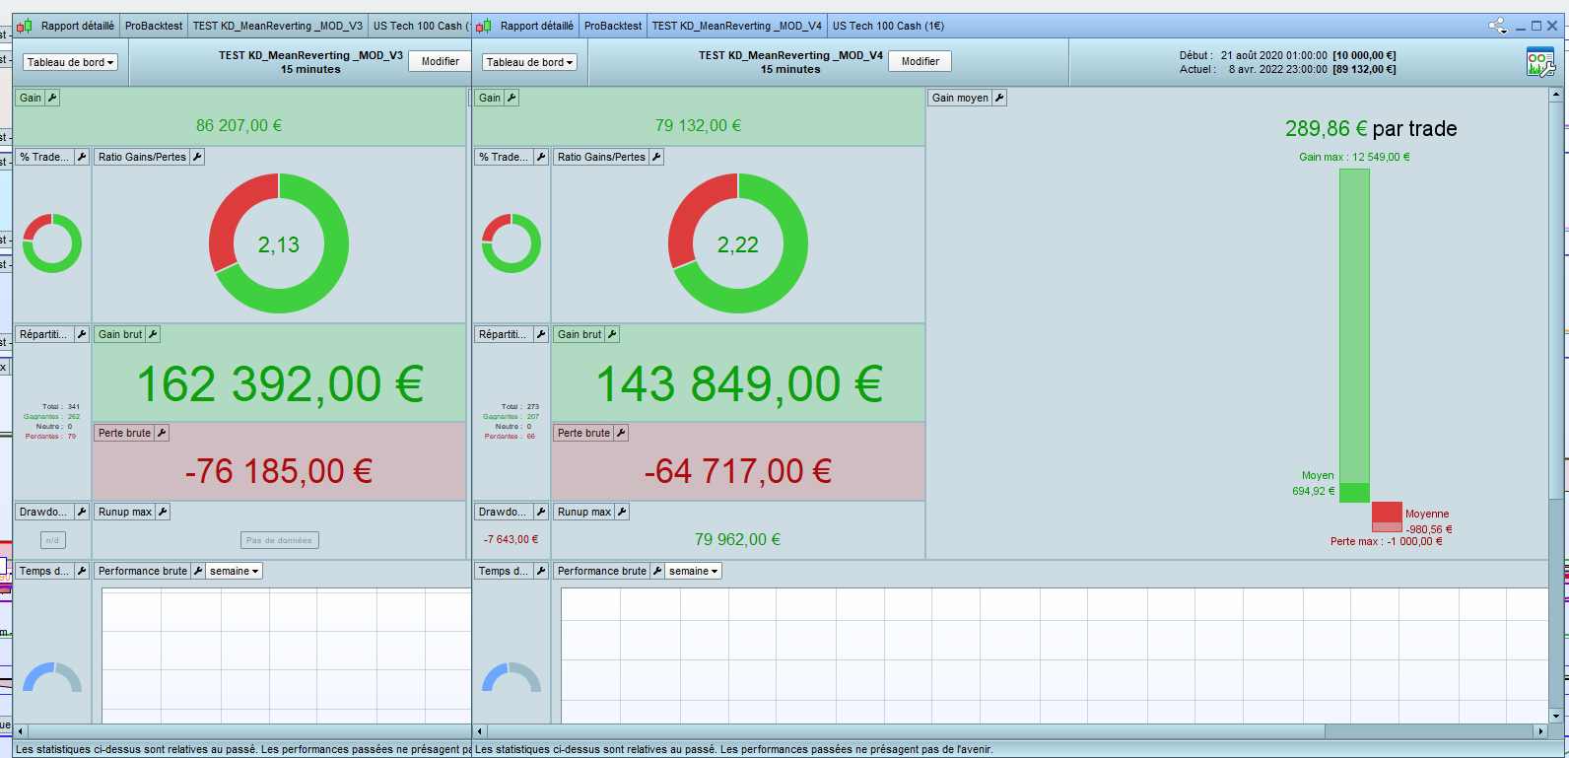Image resolution: width=1569 pixels, height=758 pixels.
Task: Click the gross loss -64 717,00 €
Action: (738, 471)
